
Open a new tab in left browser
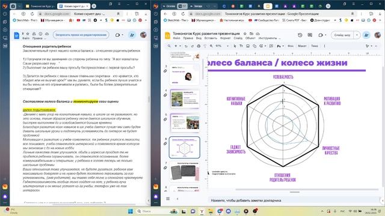[94, 6]
